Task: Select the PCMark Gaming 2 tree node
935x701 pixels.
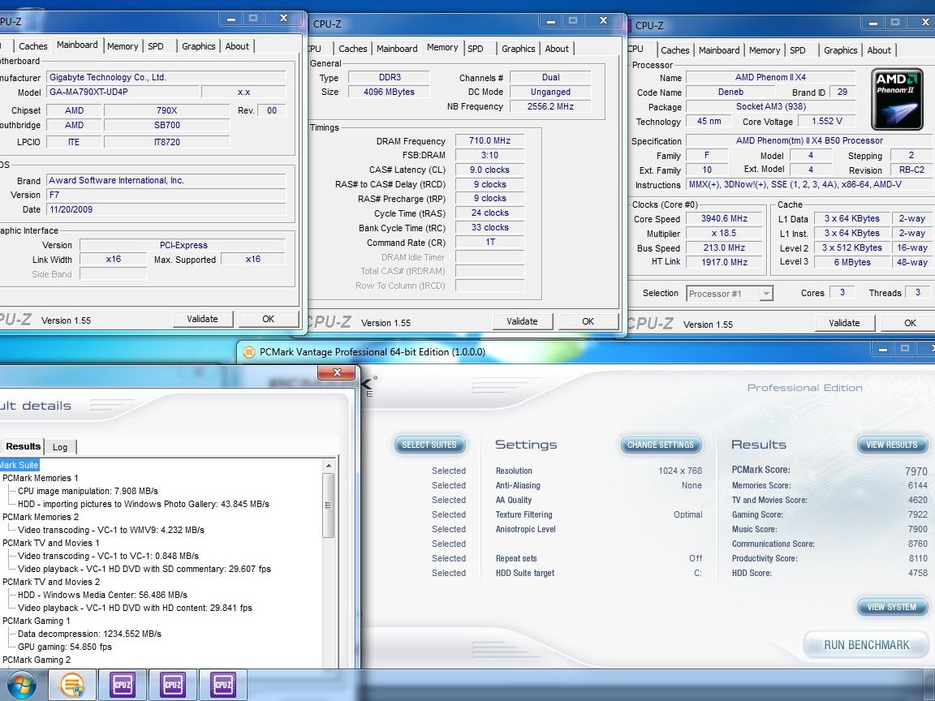Action: pos(37,660)
